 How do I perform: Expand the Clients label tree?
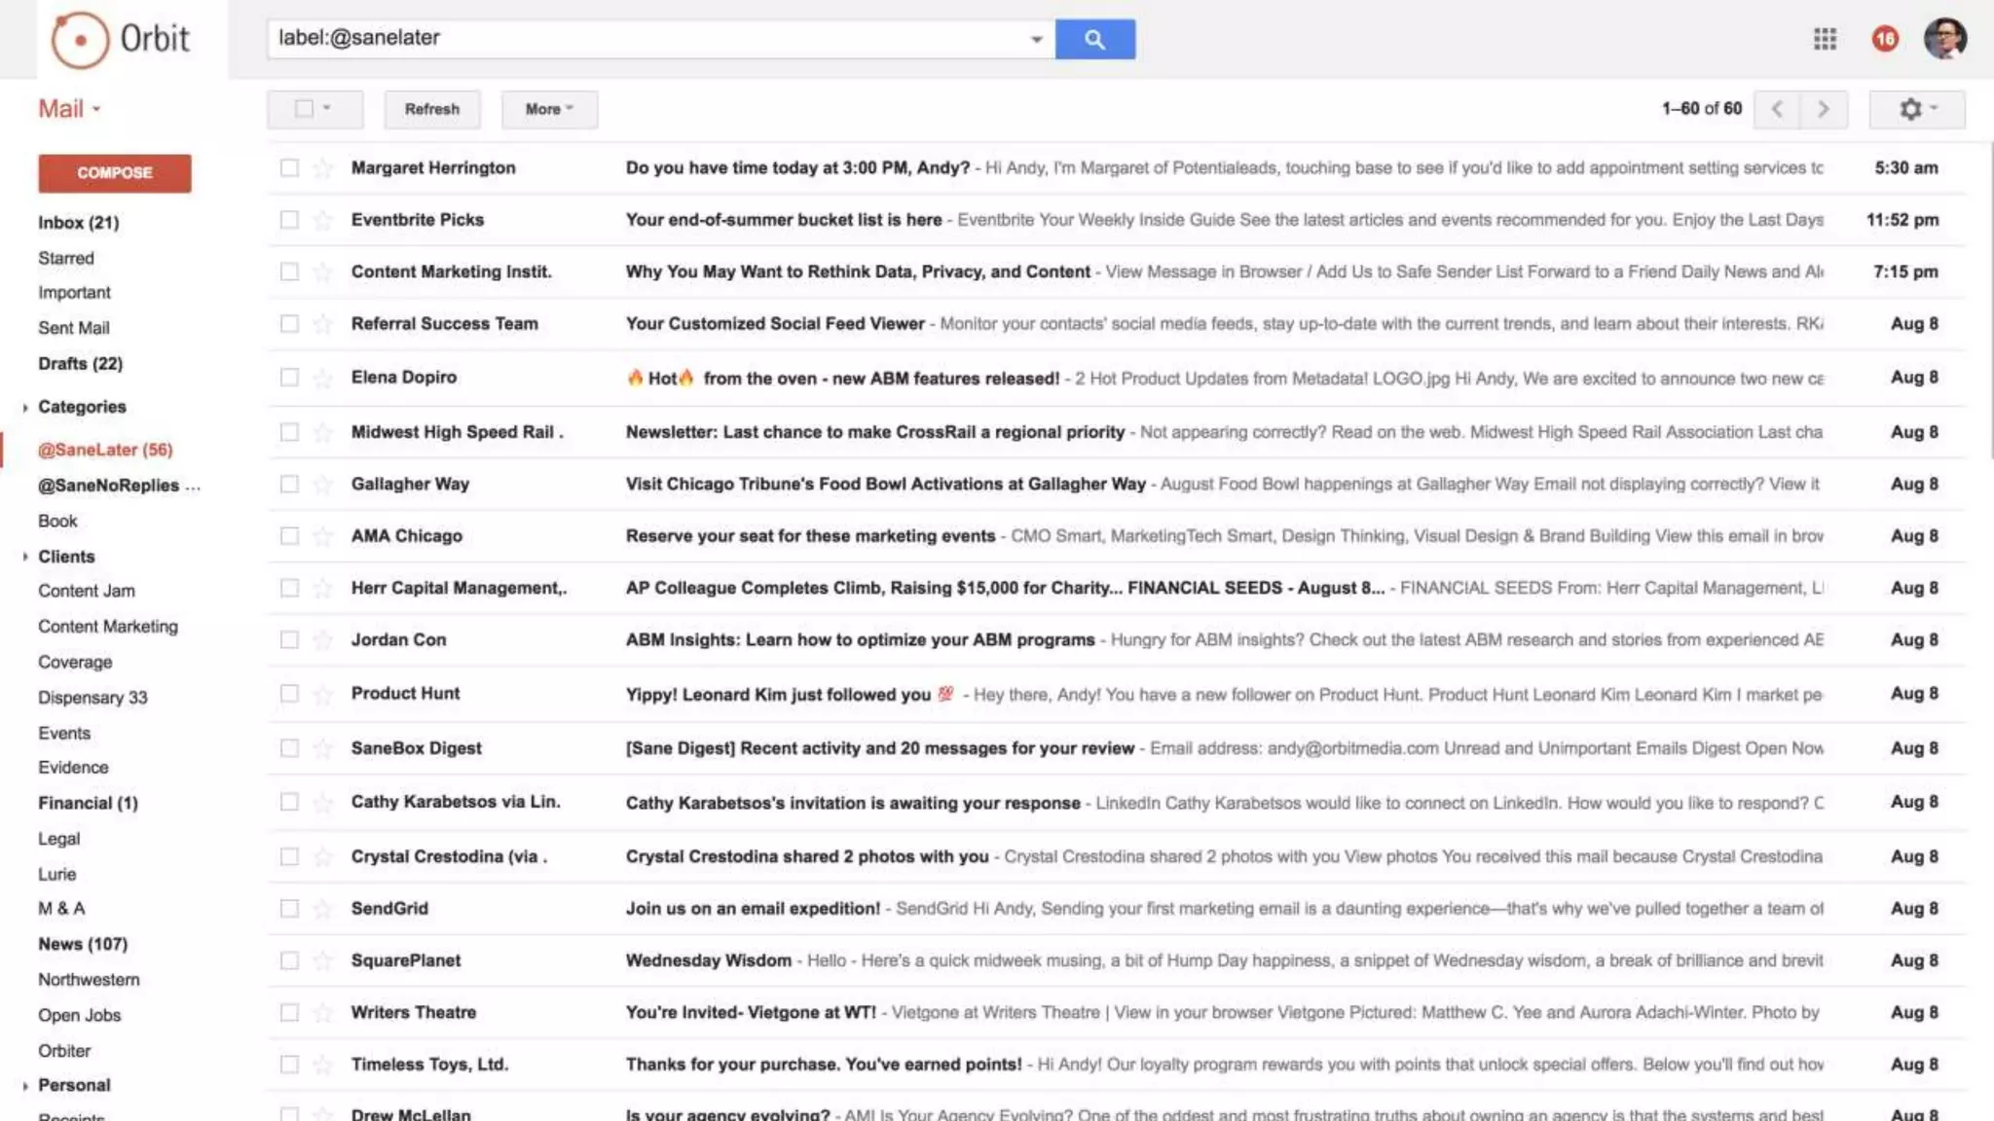click(25, 557)
